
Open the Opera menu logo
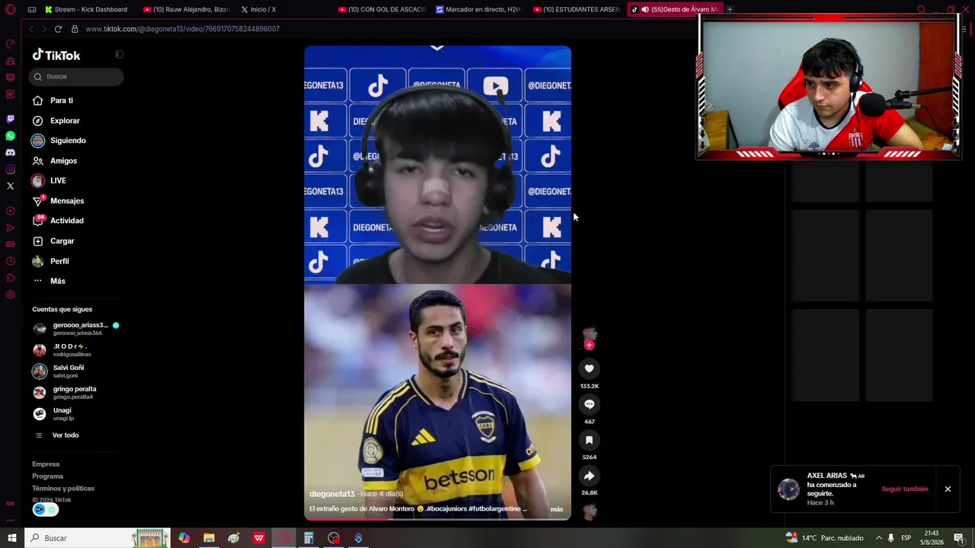click(10, 9)
